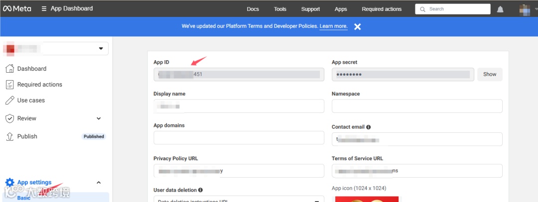The width and height of the screenshot is (538, 202).
Task: Click the Required actions checklist icon
Action: (10, 85)
